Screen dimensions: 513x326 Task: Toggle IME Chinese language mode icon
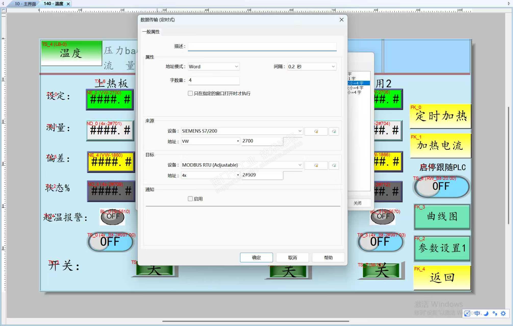point(477,314)
